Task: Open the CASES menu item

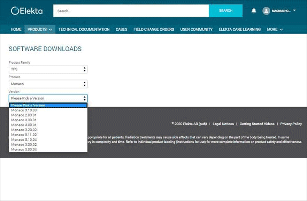Action: 121,29
